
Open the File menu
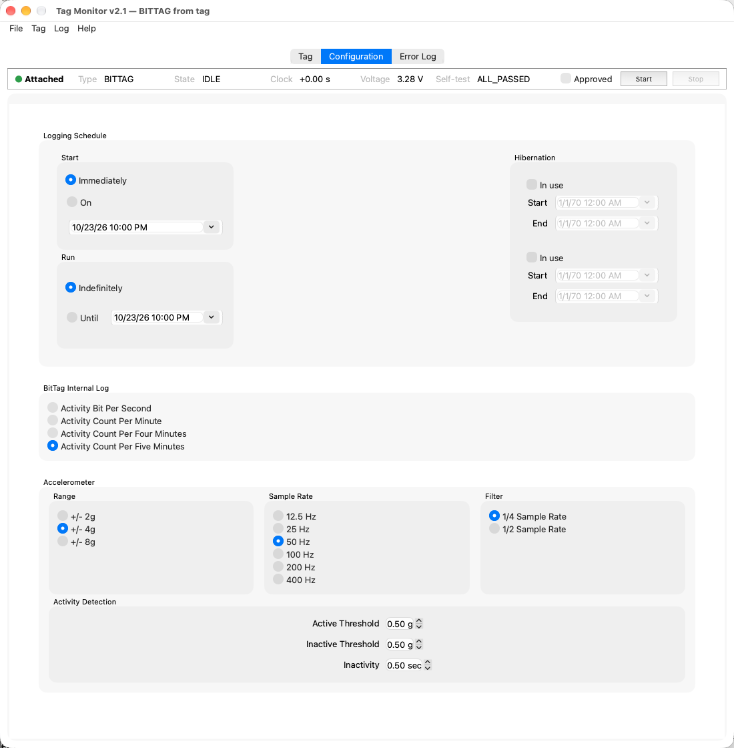(16, 29)
